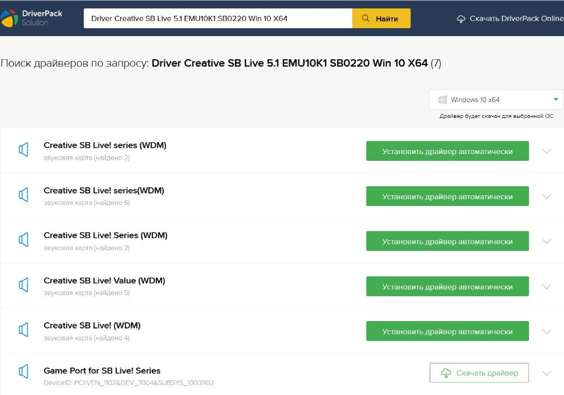Expand details for Creative SB Live! (WDM)
564x395 pixels.
(x=546, y=332)
